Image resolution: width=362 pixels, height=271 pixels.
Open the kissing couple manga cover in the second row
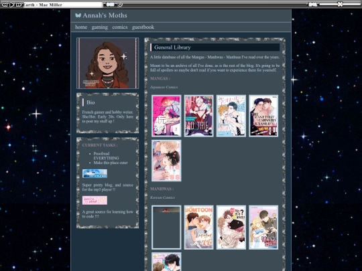[x=166, y=161]
